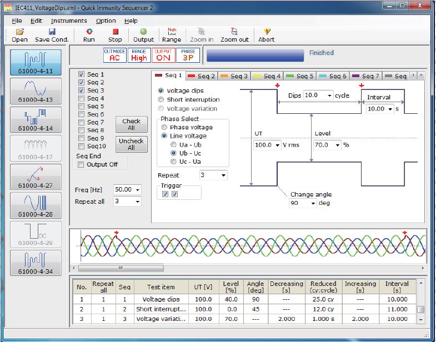Select the 61000-4-28 frequency variation icon
This screenshot has width=436, height=342.
(x=36, y=205)
